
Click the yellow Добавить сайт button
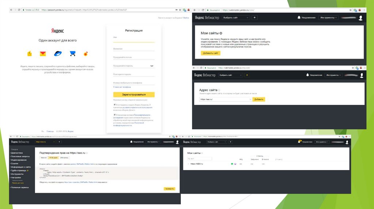pos(210,53)
